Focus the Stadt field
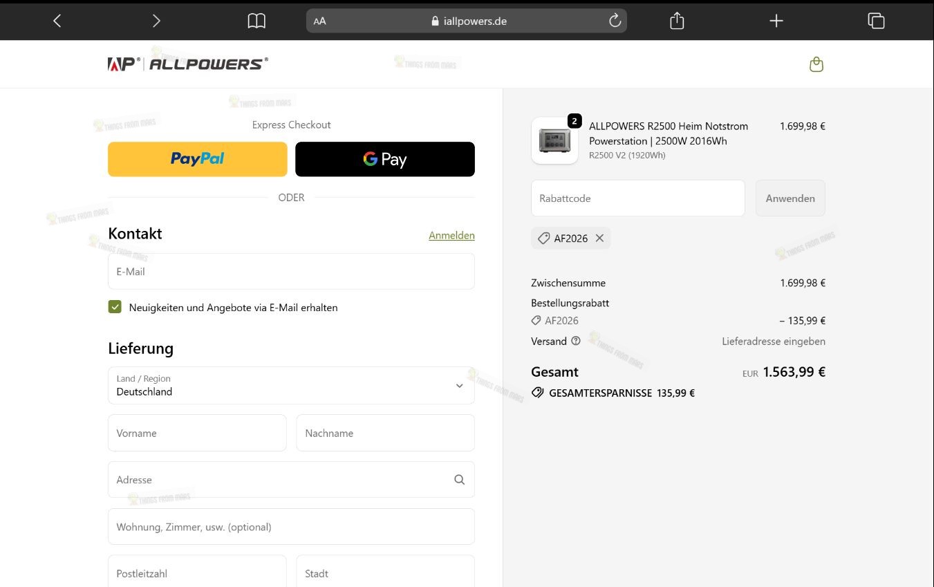This screenshot has height=587, width=934. 385,572
